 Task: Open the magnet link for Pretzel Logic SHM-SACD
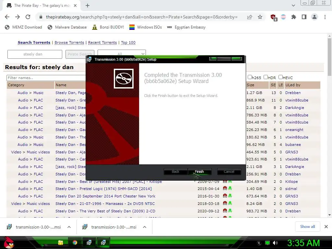(x=225, y=188)
